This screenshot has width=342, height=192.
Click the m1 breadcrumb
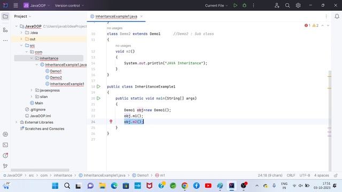pos(160,175)
